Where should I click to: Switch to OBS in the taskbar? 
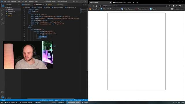58,103
